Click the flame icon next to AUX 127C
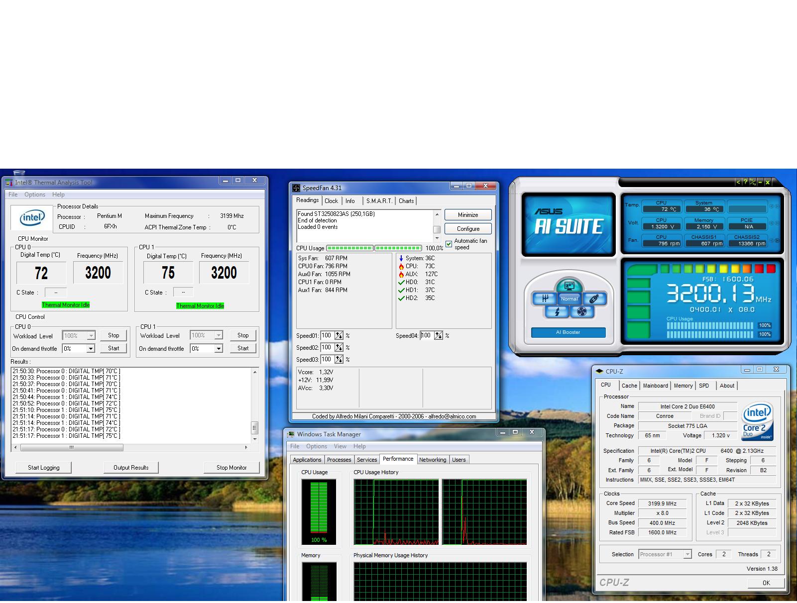The image size is (797, 603). [401, 274]
